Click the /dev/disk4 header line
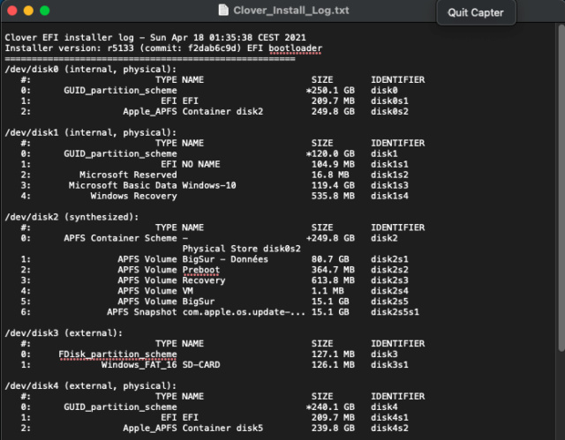This screenshot has width=565, height=440. (x=91, y=385)
